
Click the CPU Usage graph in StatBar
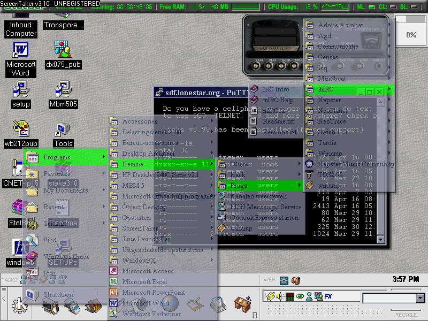(335, 6)
